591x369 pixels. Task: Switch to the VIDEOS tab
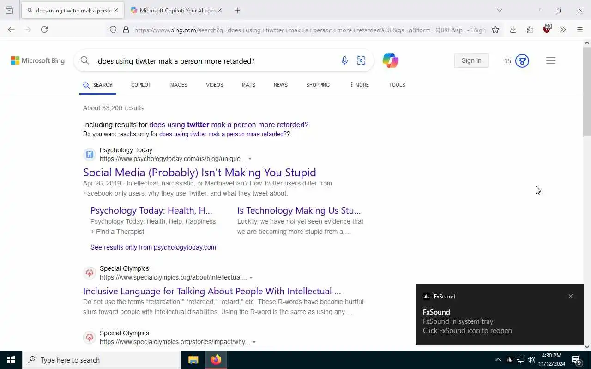(x=215, y=85)
